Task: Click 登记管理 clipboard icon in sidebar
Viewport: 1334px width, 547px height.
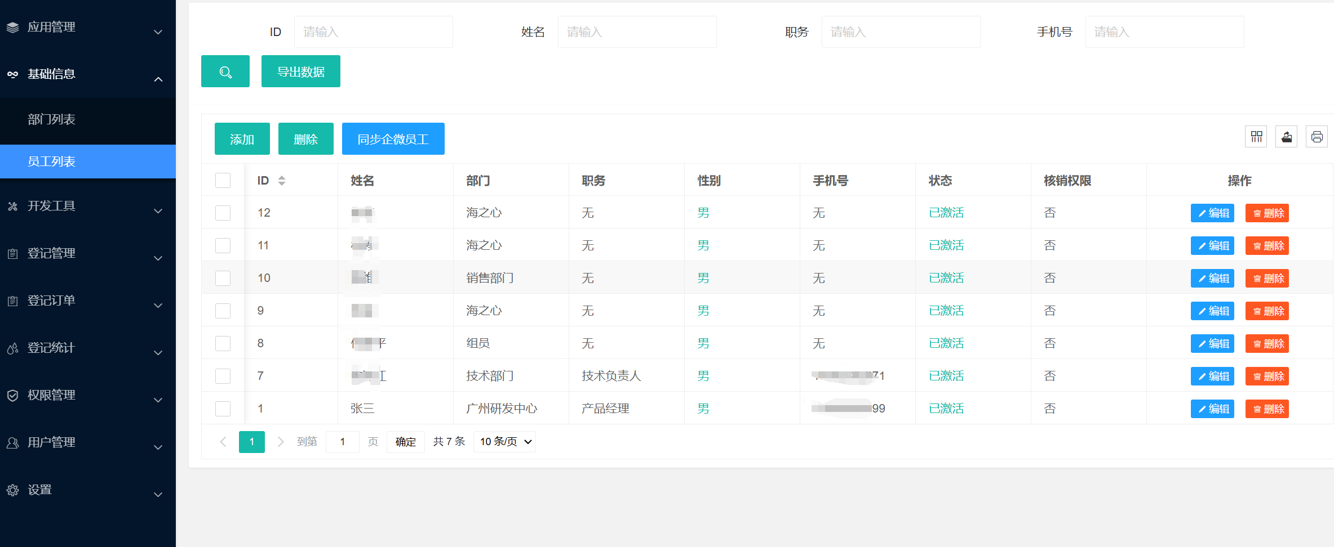Action: pyautogui.click(x=12, y=254)
